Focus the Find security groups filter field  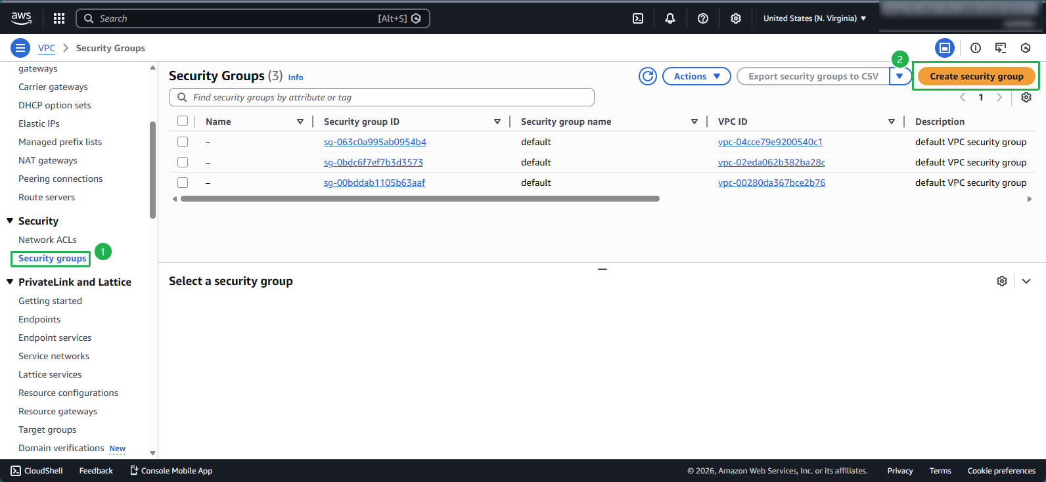click(382, 97)
